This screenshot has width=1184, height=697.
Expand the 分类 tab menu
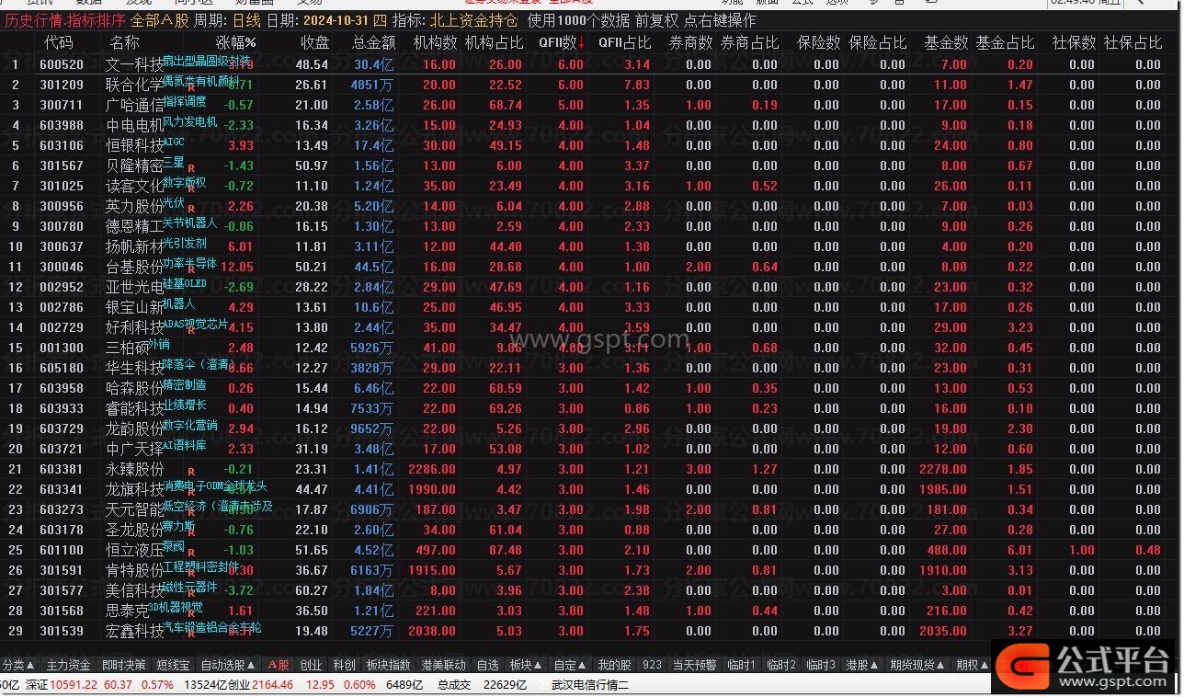(18, 665)
